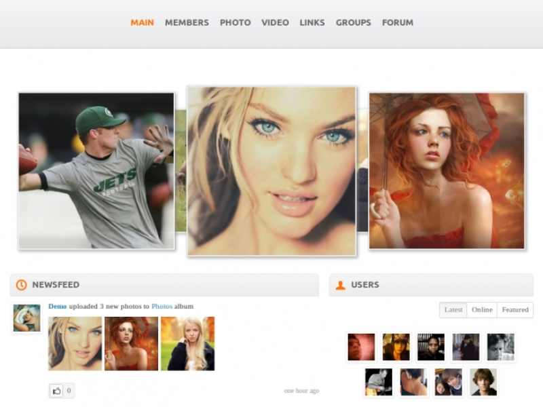
Task: Switch to the Online users tab
Action: [x=482, y=310]
